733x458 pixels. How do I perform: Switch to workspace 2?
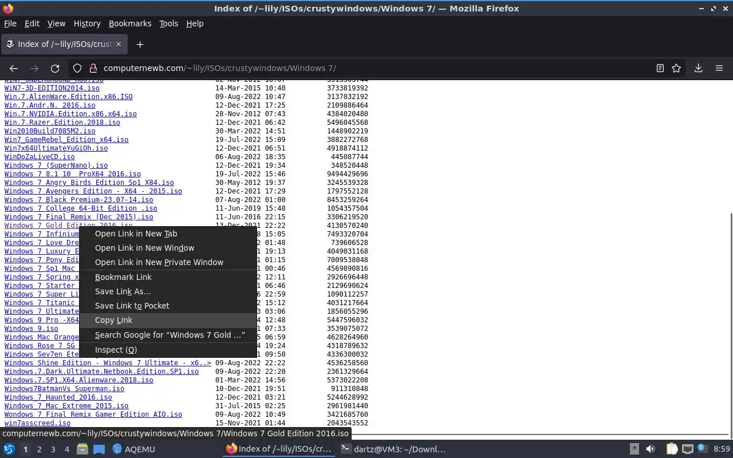(x=39, y=449)
